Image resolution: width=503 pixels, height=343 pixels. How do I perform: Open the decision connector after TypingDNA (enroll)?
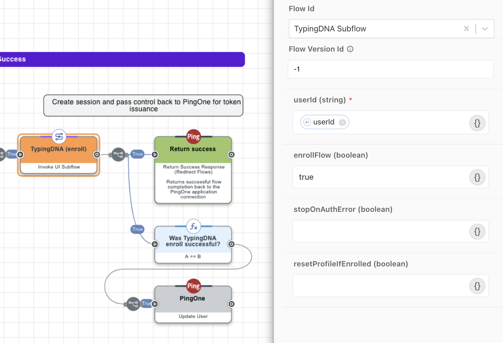tap(118, 154)
